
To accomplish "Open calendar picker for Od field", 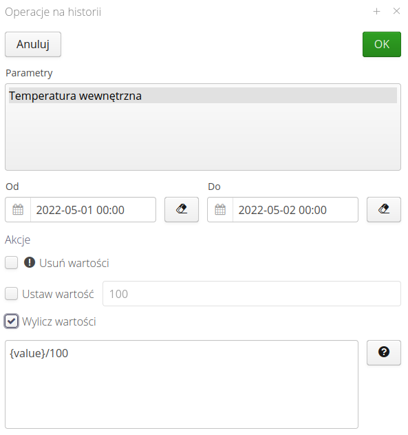I will click(x=18, y=209).
